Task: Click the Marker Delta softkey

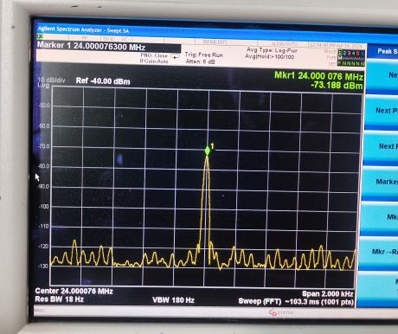Action: click(x=380, y=182)
